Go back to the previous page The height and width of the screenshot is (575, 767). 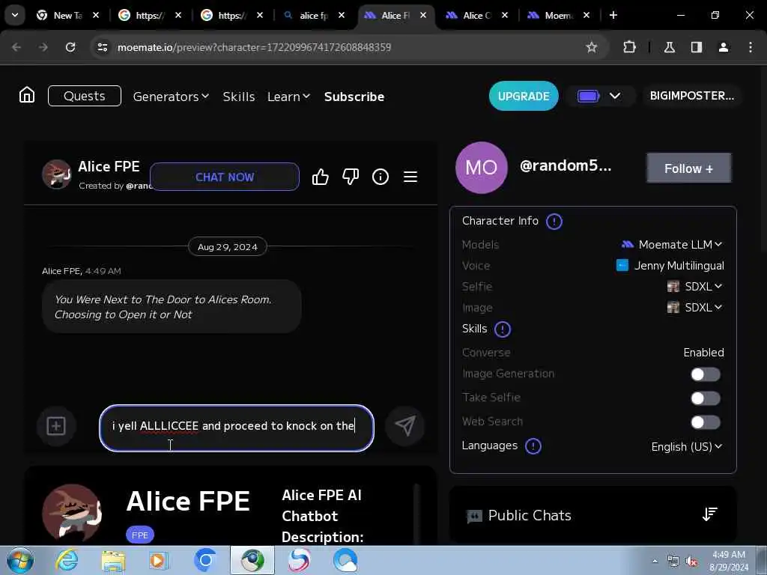tap(16, 47)
